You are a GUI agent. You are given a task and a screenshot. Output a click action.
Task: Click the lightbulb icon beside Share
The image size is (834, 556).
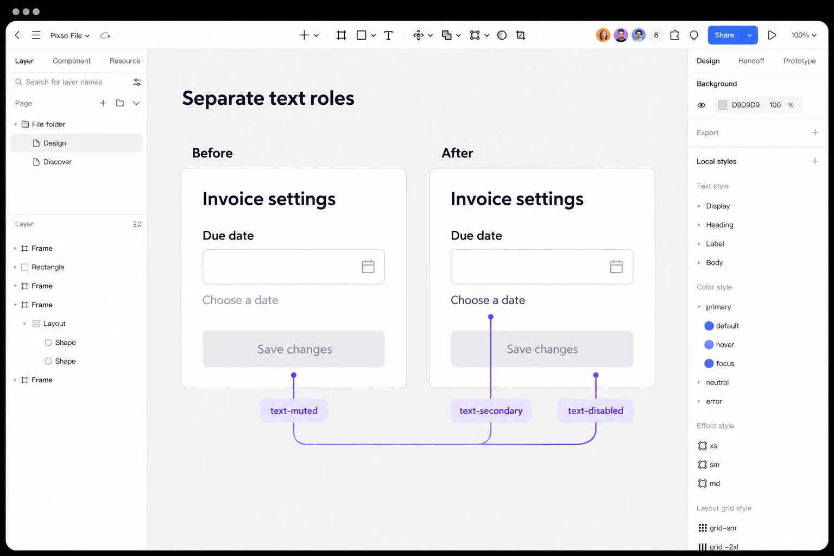coord(694,35)
